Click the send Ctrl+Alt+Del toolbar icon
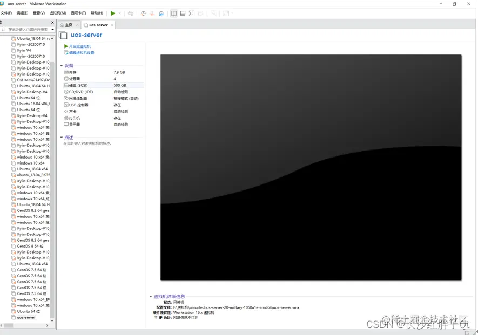This screenshot has height=335, width=478. point(131,13)
